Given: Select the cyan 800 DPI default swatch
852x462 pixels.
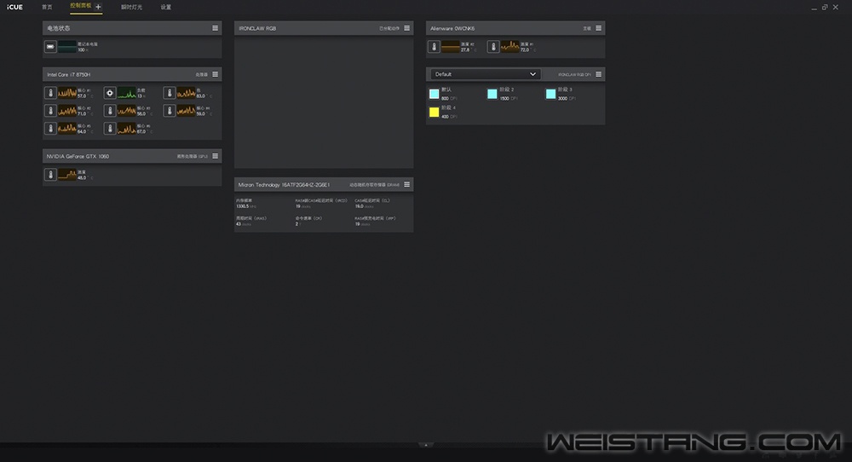Looking at the screenshot, I should coord(435,93).
